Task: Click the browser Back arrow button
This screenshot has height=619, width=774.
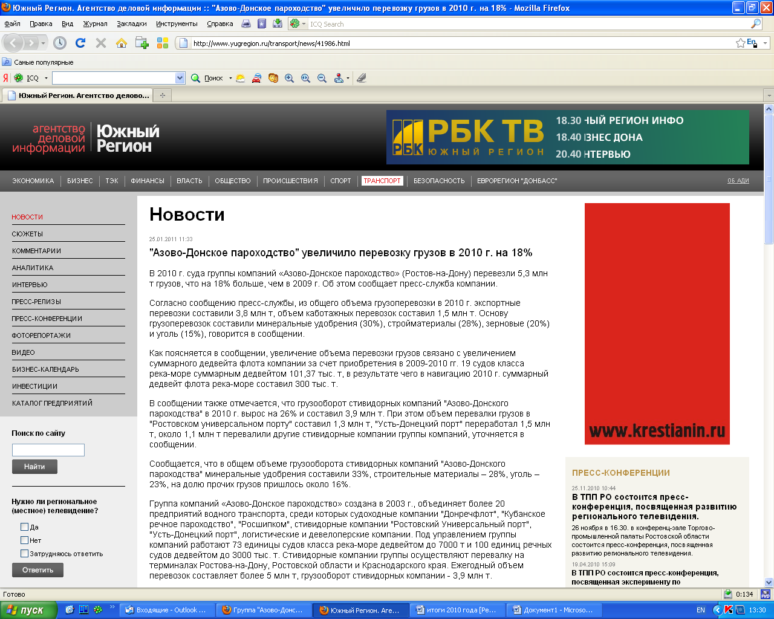Action: (x=13, y=43)
